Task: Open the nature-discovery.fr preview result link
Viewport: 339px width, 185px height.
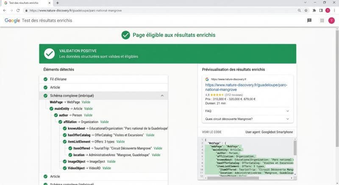Action: coord(246,87)
